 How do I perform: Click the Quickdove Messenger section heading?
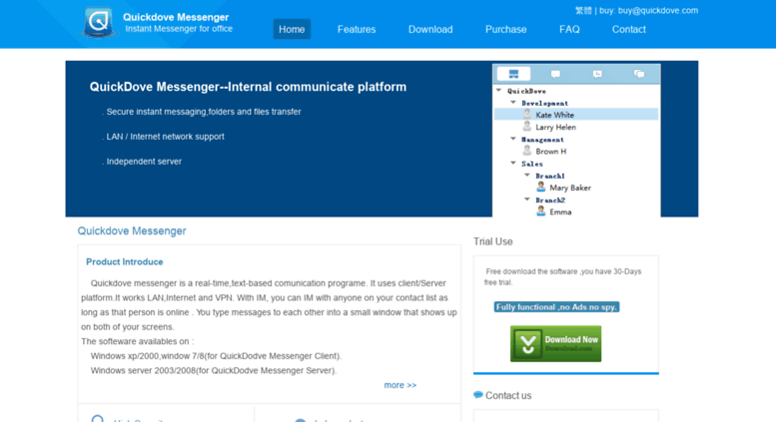132,230
